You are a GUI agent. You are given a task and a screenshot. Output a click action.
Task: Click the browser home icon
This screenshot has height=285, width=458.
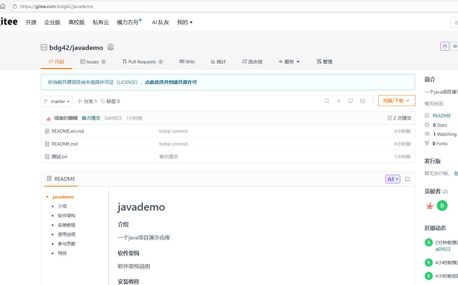(3, 6)
